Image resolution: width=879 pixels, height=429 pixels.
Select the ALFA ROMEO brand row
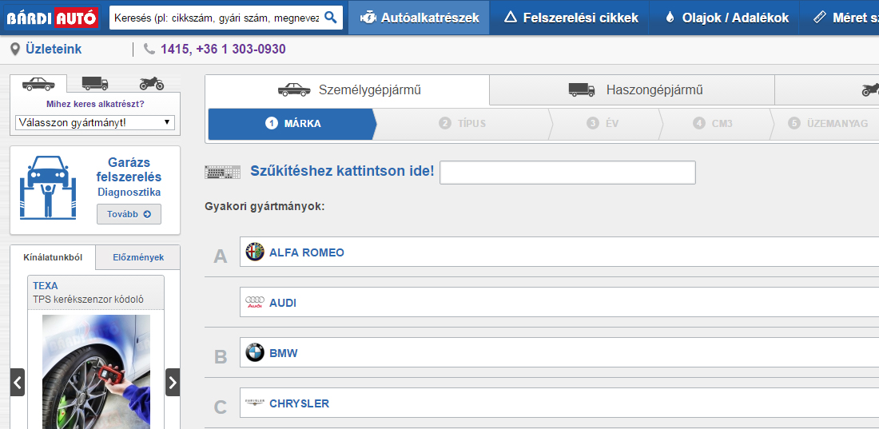[559, 252]
